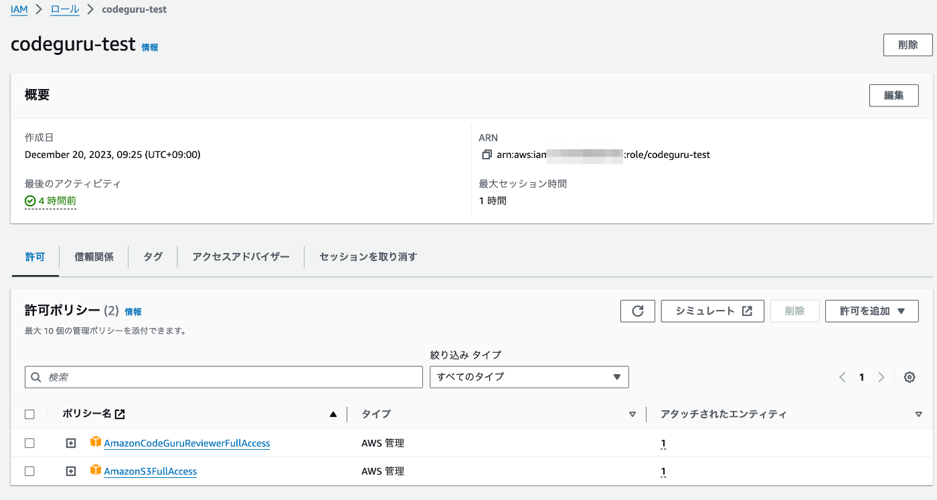Focus the policy 検索 input field

tap(224, 377)
